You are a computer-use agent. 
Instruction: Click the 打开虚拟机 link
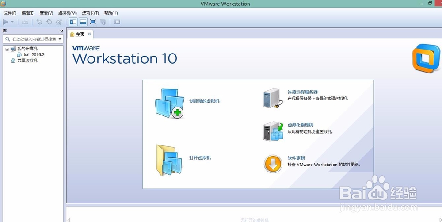(x=200, y=158)
